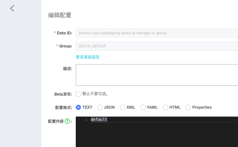Viewport: 238px width, 147px height.
Task: Switch config format to YAML
Action: click(143, 107)
